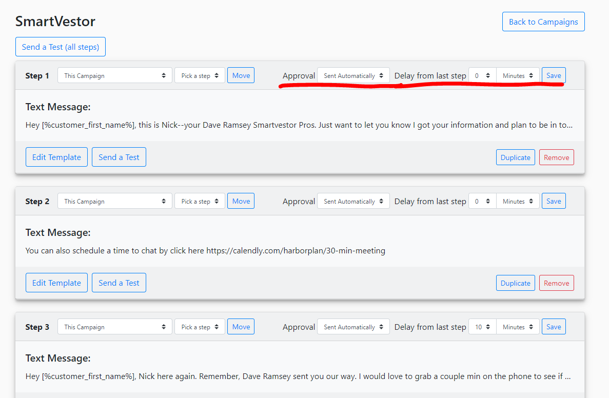This screenshot has height=398, width=609.
Task: Click 'Delay from last step' label in Step 2
Action: (x=430, y=202)
